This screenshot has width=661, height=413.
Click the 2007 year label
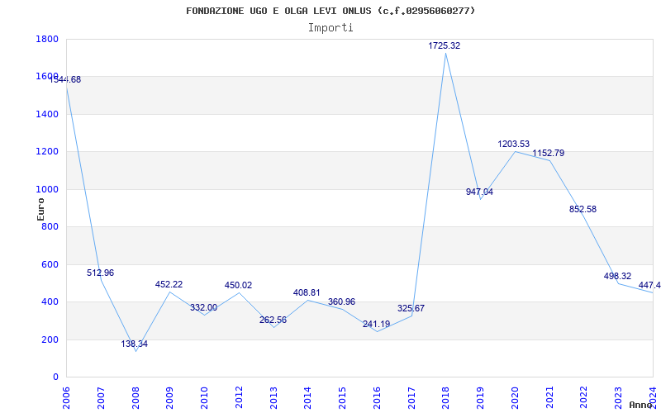coord(101,398)
